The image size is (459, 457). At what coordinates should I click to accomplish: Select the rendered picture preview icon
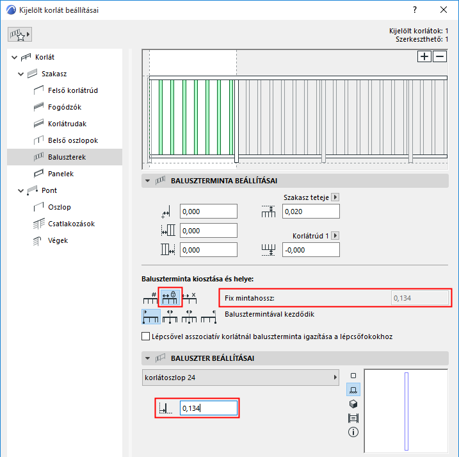pyautogui.click(x=353, y=418)
